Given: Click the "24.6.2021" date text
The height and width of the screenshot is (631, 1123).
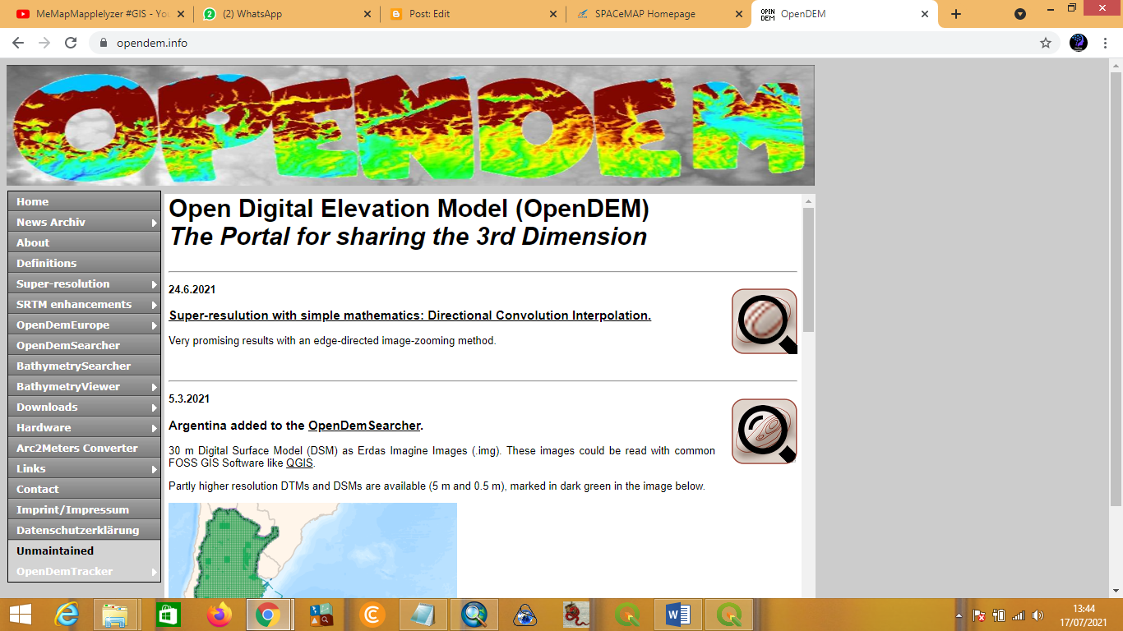Looking at the screenshot, I should coord(192,289).
